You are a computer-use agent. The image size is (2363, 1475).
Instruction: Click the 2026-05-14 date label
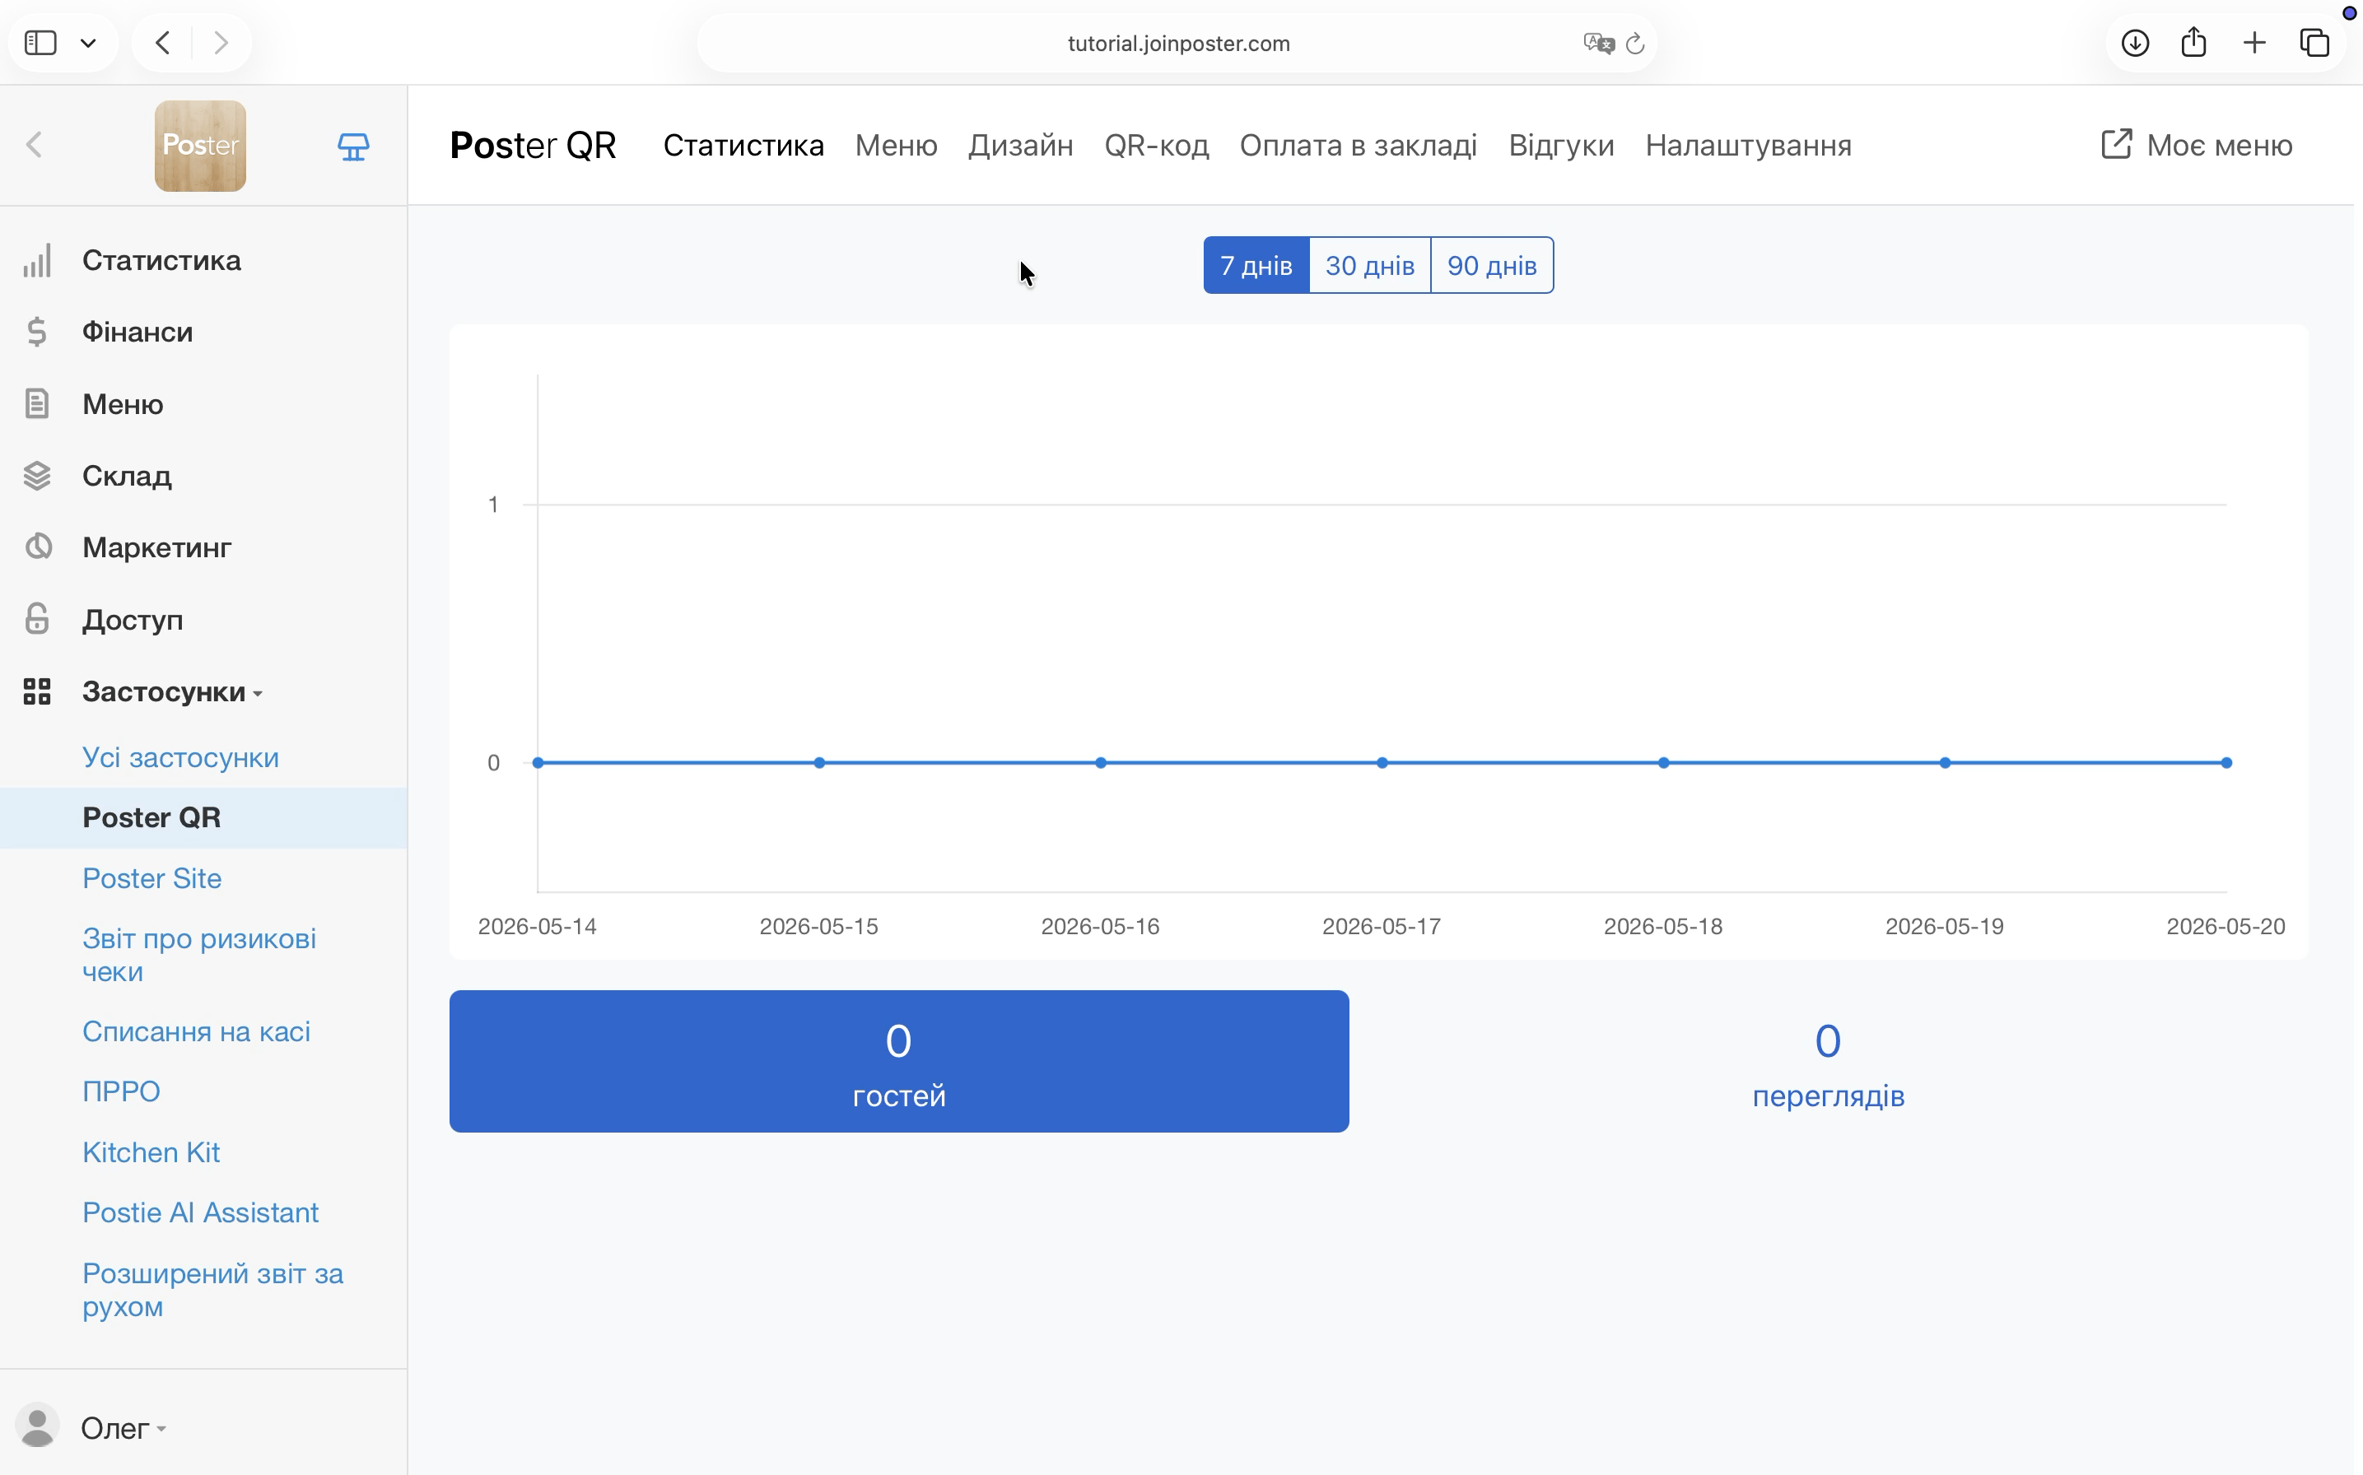[x=538, y=927]
